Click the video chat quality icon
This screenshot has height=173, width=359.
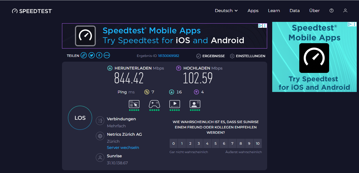coord(195,104)
